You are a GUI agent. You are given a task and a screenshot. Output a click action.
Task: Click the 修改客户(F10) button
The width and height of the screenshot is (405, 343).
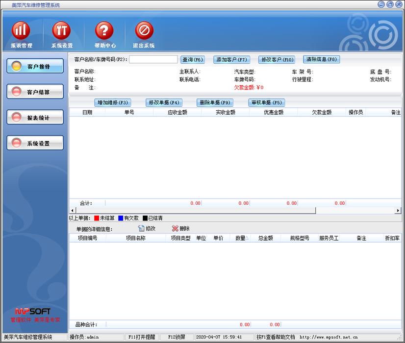pyautogui.click(x=277, y=60)
